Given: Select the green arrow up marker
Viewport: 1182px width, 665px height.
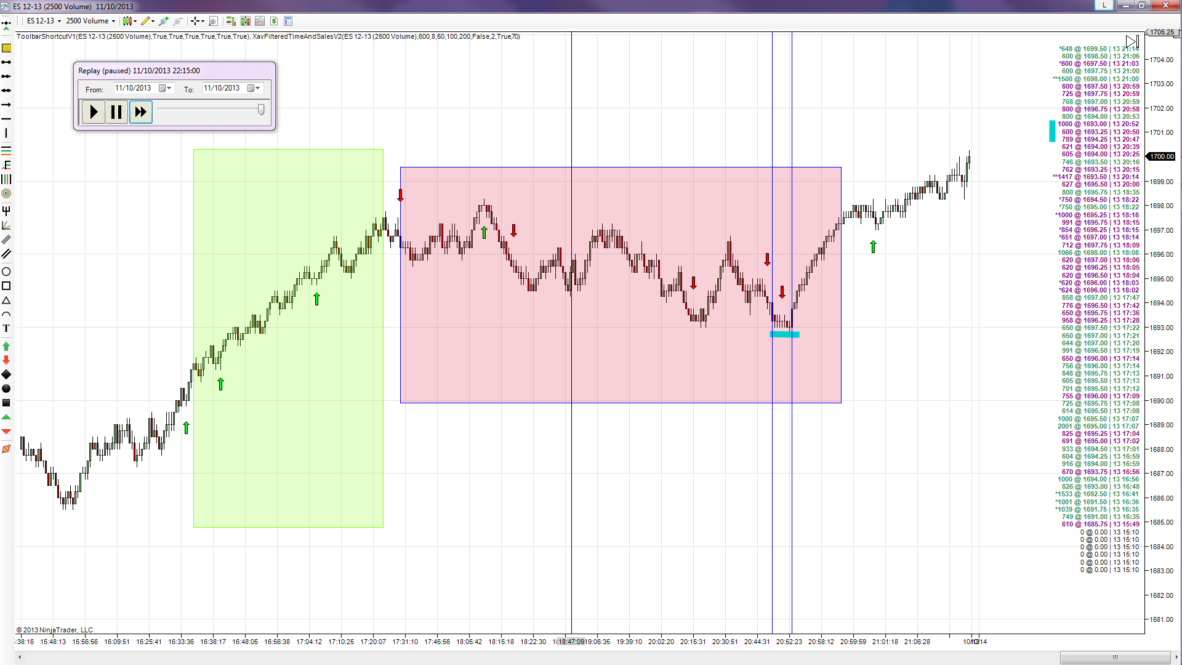Looking at the screenshot, I should [6, 346].
